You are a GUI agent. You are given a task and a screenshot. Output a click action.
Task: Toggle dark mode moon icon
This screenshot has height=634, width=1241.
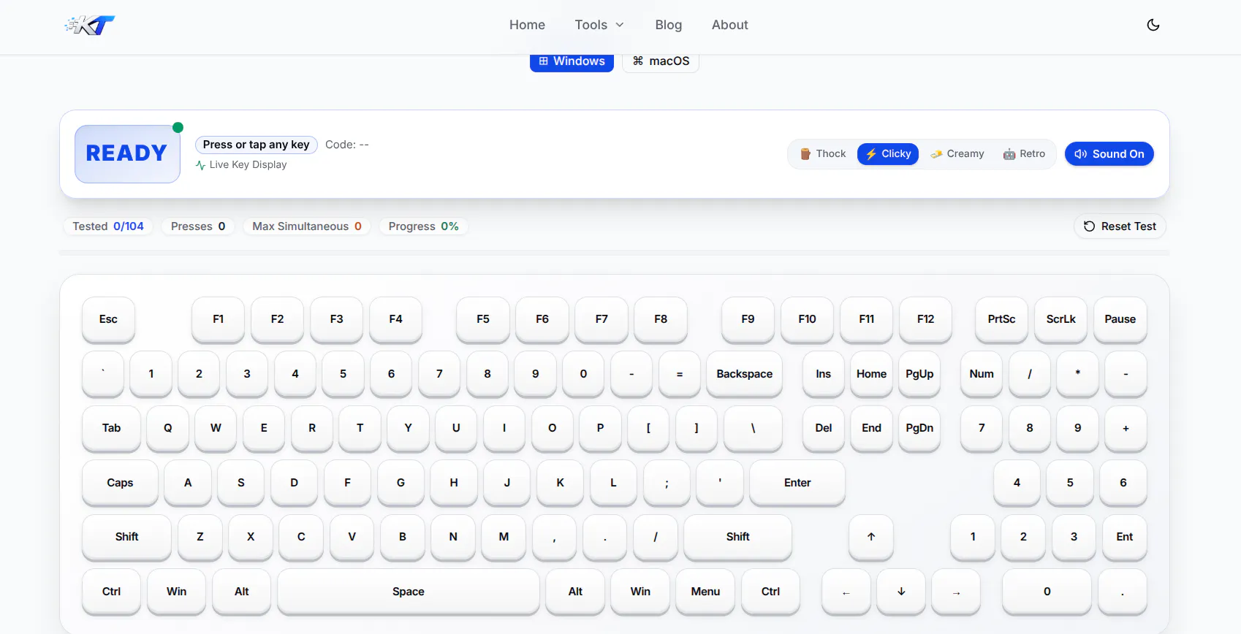click(x=1153, y=25)
